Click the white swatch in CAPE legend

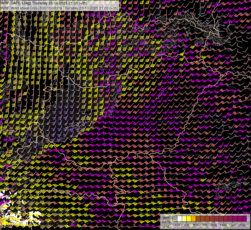coord(180,219)
